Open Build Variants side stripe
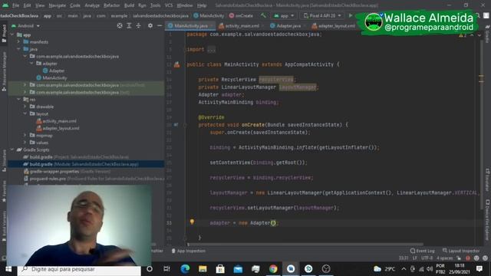Screen dimensions: 491x276 coord(4,226)
